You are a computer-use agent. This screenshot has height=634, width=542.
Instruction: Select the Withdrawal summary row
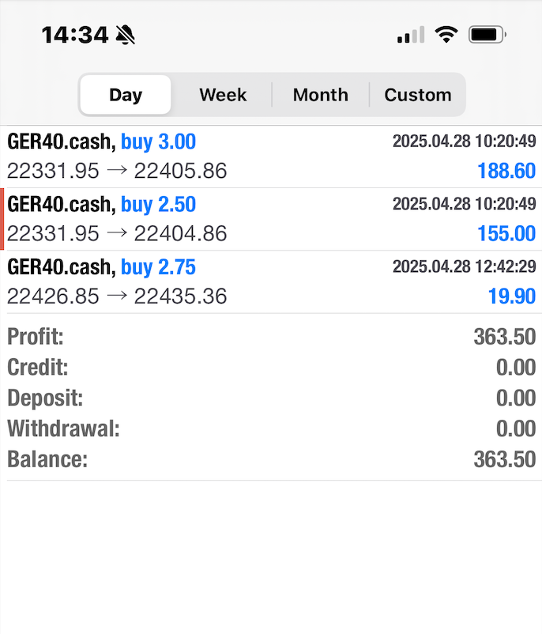(271, 429)
